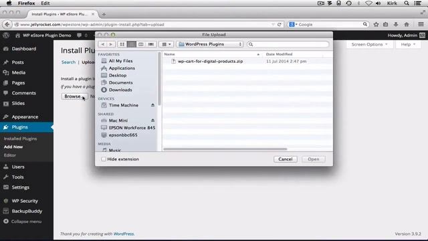Click the Cancel button
The width and height of the screenshot is (428, 241).
tap(286, 159)
